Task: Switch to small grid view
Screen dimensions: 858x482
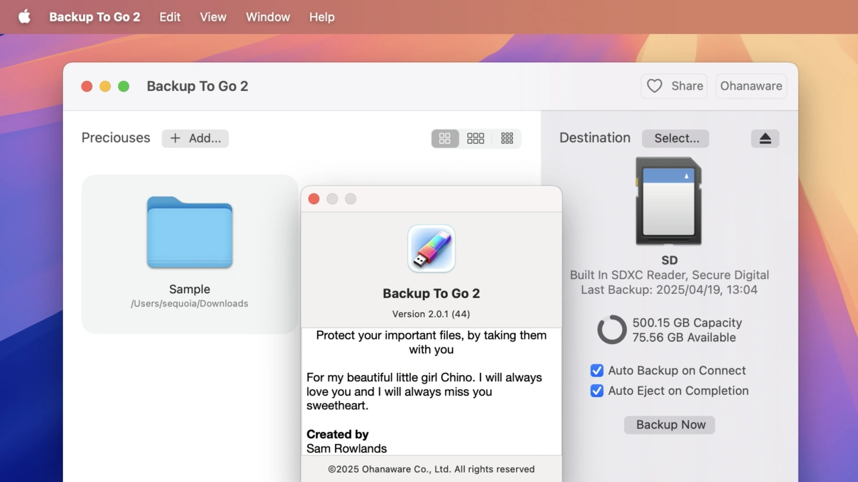Action: 507,139
